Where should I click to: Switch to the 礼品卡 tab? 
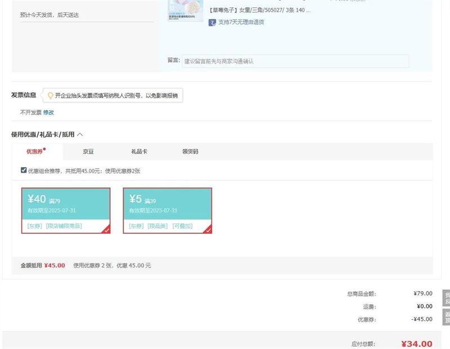pyautogui.click(x=139, y=151)
